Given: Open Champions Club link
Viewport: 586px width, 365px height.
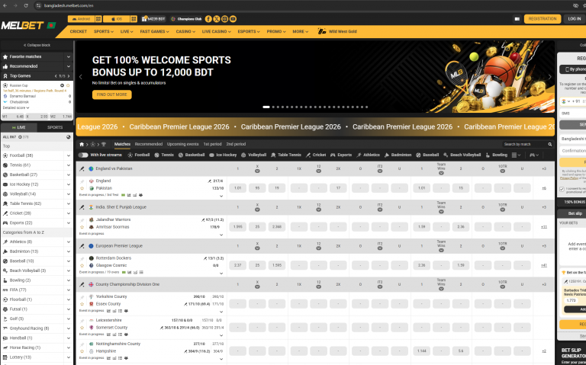Looking at the screenshot, I should 186,19.
